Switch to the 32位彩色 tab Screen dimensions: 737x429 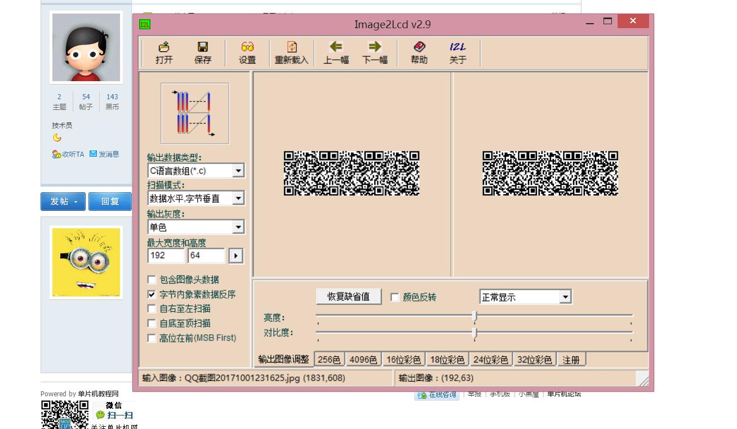coord(535,360)
